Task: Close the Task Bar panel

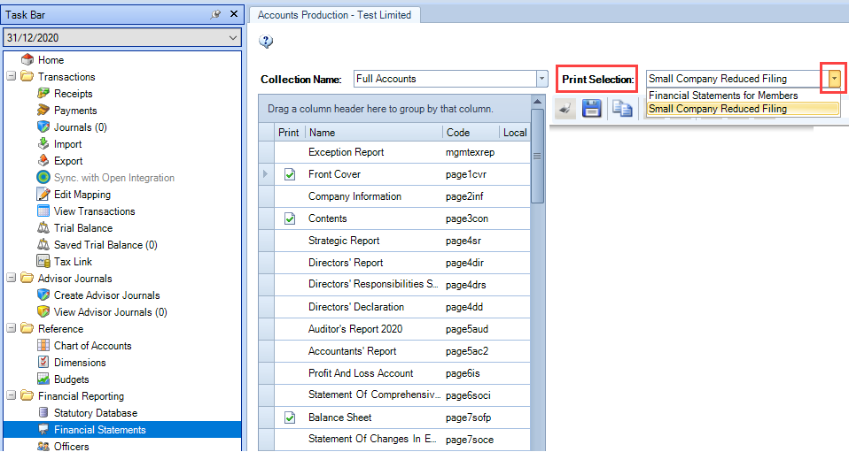Action: [234, 14]
